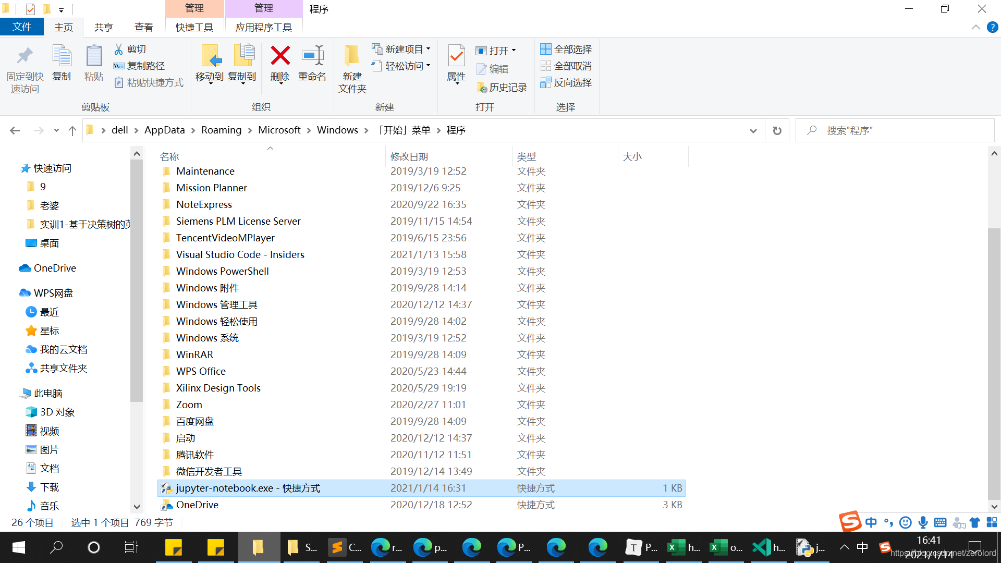Expand the Move to dropdown

(210, 83)
